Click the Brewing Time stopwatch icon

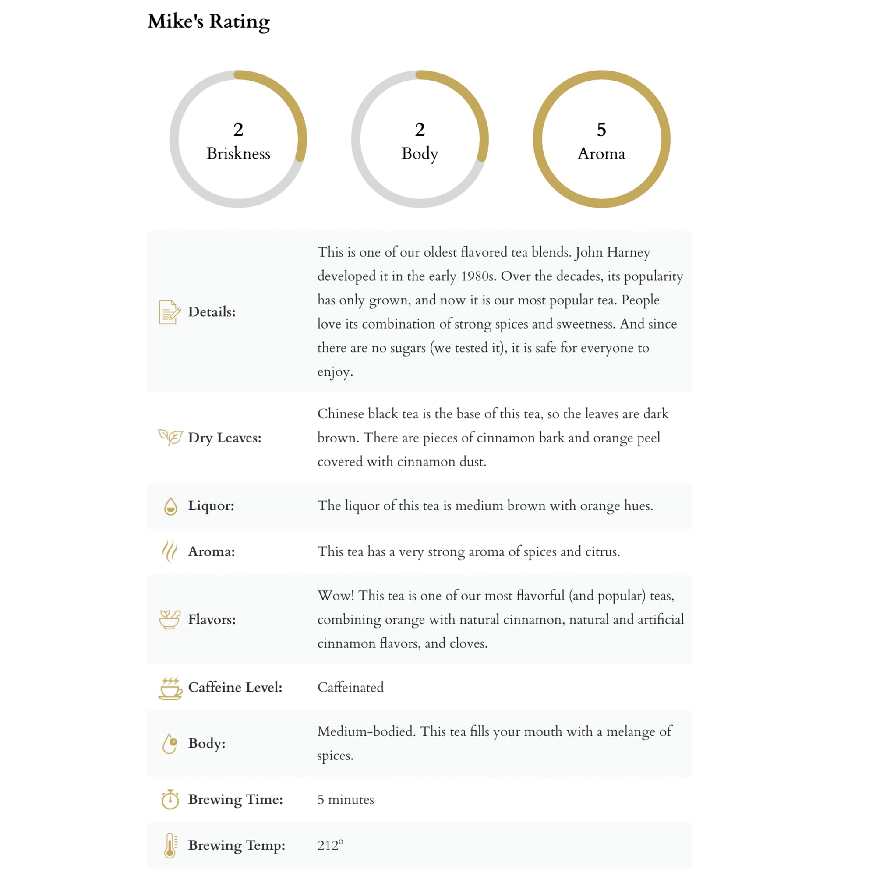(170, 799)
